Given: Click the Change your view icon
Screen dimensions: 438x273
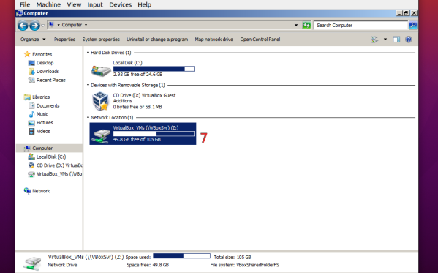Looking at the screenshot, I should 375,40.
